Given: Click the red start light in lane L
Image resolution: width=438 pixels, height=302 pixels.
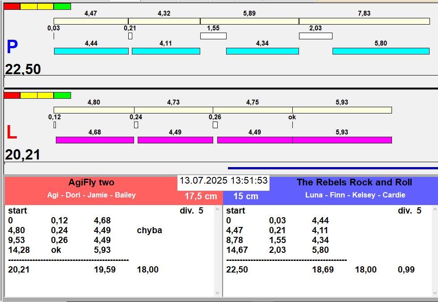Looking at the screenshot, I should click(12, 96).
